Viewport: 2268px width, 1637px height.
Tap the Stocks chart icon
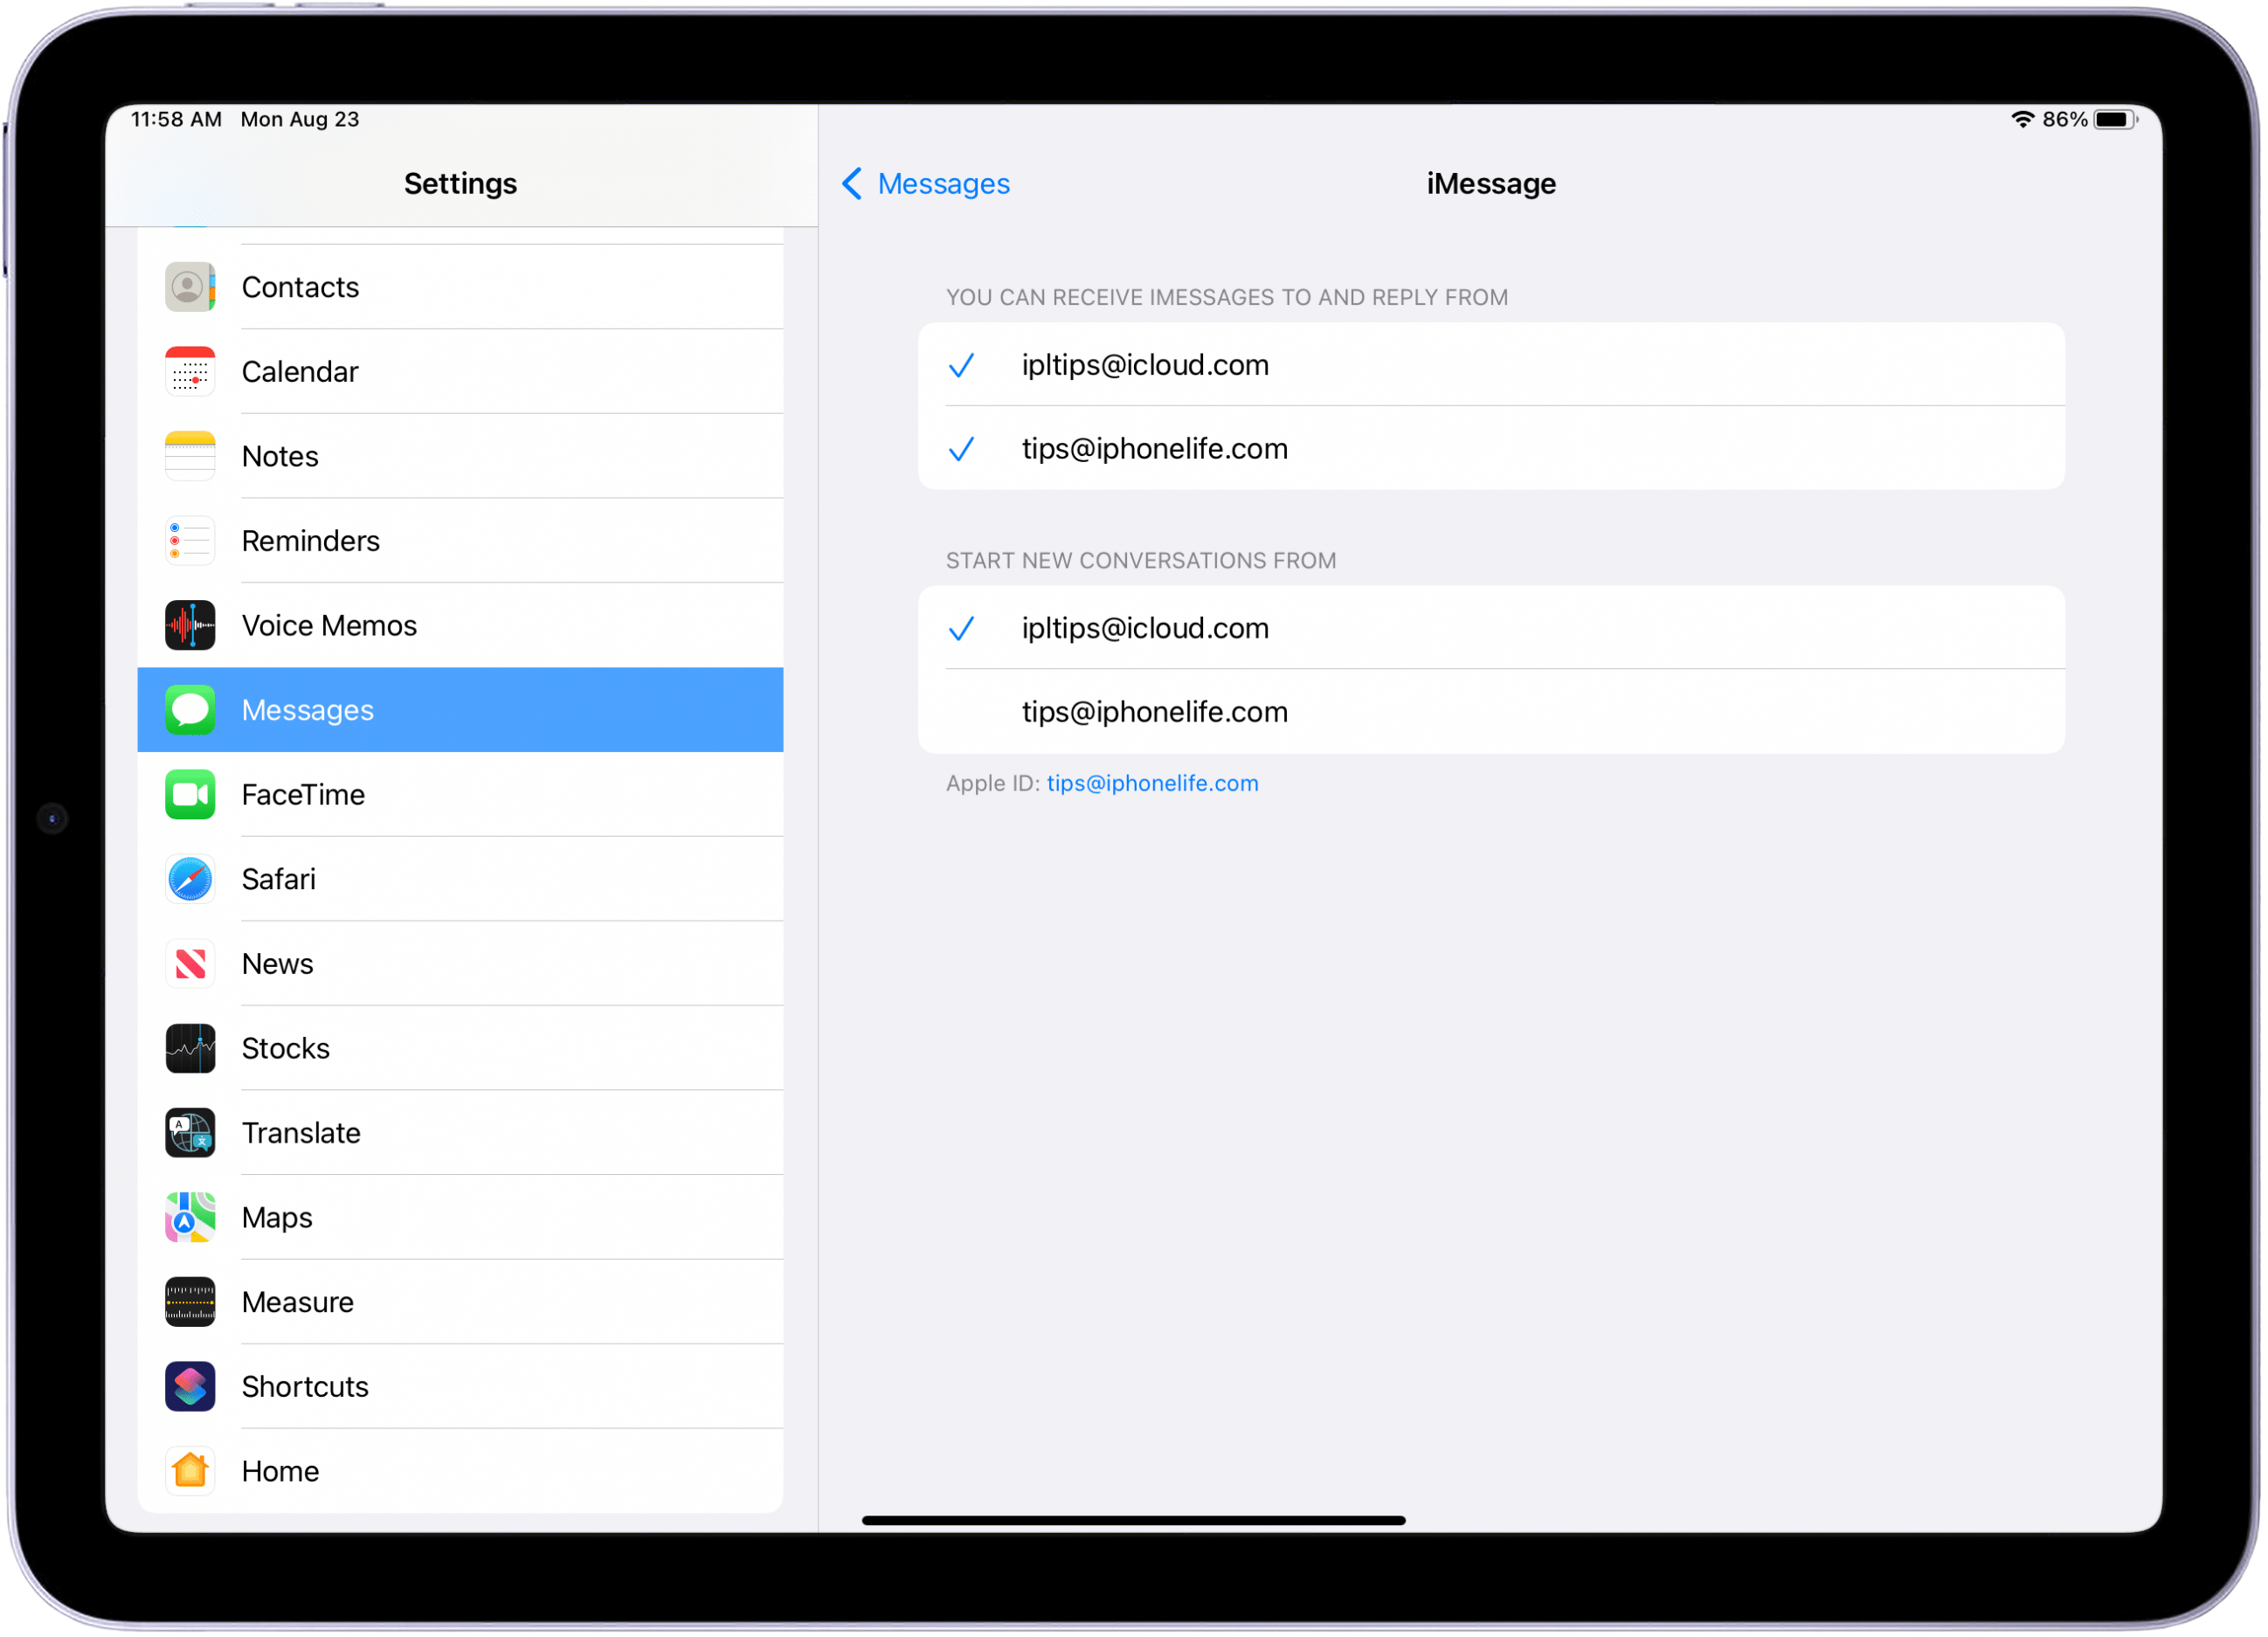[190, 1050]
